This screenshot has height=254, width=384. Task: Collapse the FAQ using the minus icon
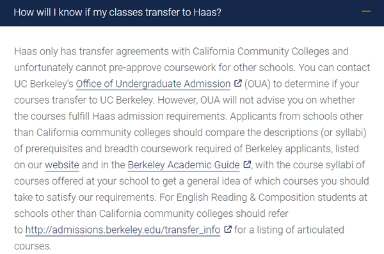[366, 12]
